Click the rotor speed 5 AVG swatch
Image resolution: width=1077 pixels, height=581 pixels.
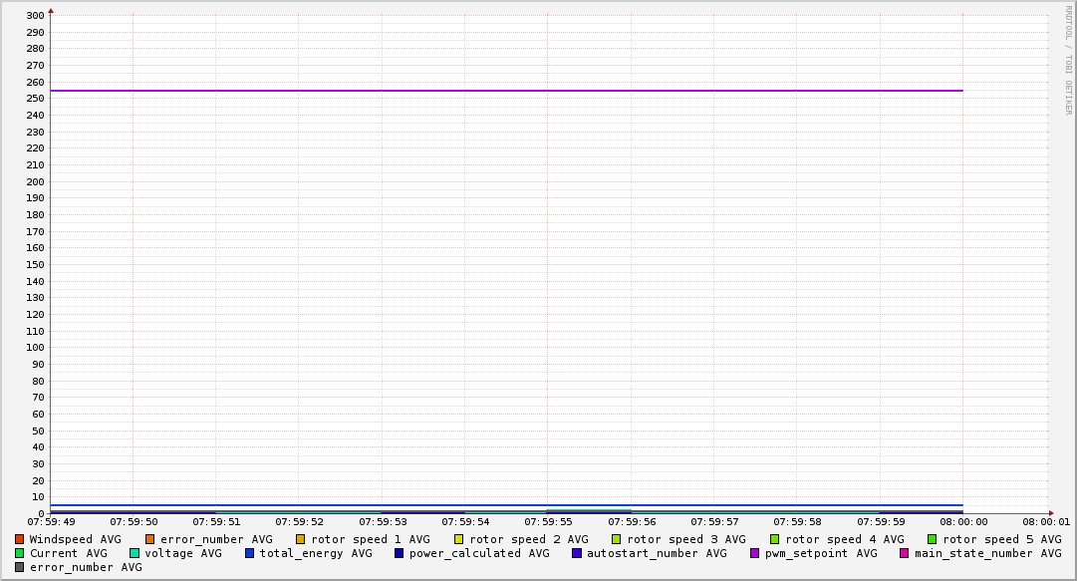933,539
